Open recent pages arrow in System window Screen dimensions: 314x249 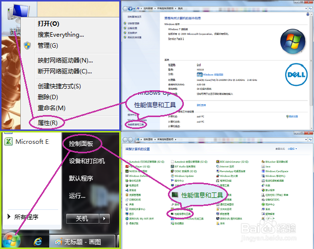pos(134,8)
